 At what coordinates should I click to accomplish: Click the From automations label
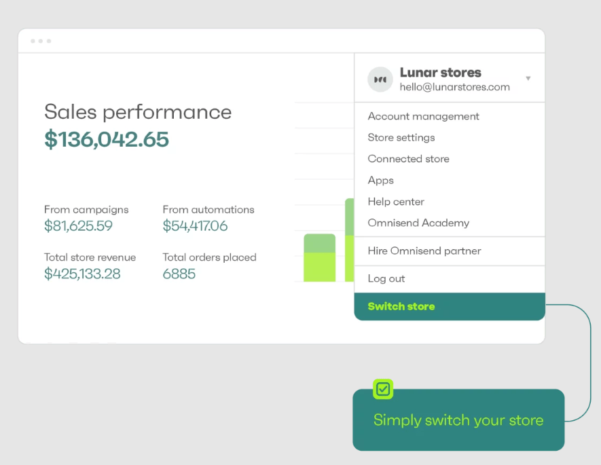coord(208,210)
